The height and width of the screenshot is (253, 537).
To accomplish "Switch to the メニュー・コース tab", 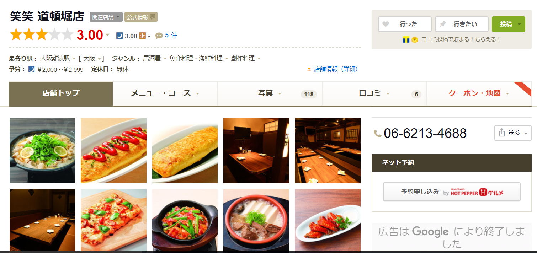I will click(165, 93).
